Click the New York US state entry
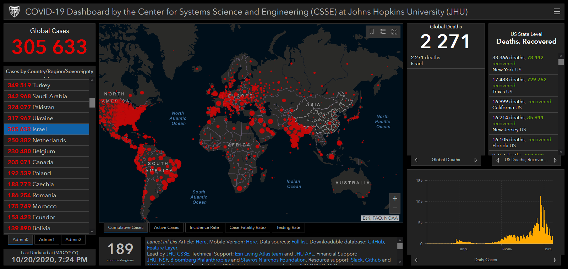Screen dimensions: 568x269 point(524,64)
